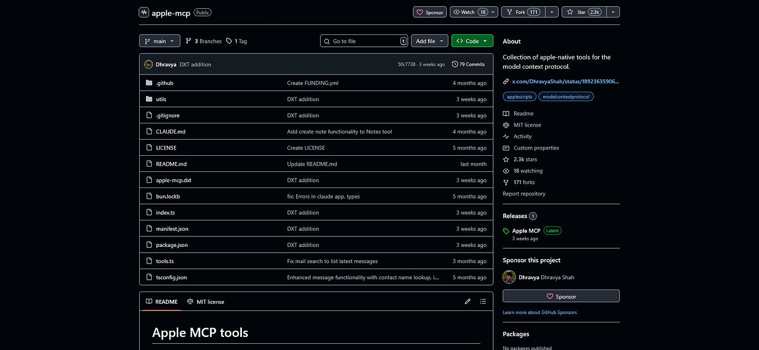Click the fork icon beside 171 forks
Viewport: 759px width, 350px height.
click(x=506, y=182)
